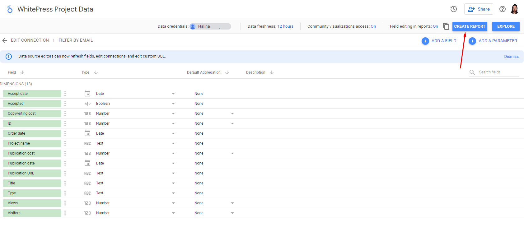Image resolution: width=524 pixels, height=227 pixels.
Task: Click Create Report button
Action: click(470, 26)
